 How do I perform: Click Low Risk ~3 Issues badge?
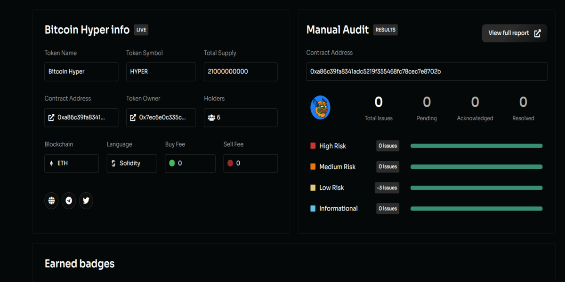(387, 188)
